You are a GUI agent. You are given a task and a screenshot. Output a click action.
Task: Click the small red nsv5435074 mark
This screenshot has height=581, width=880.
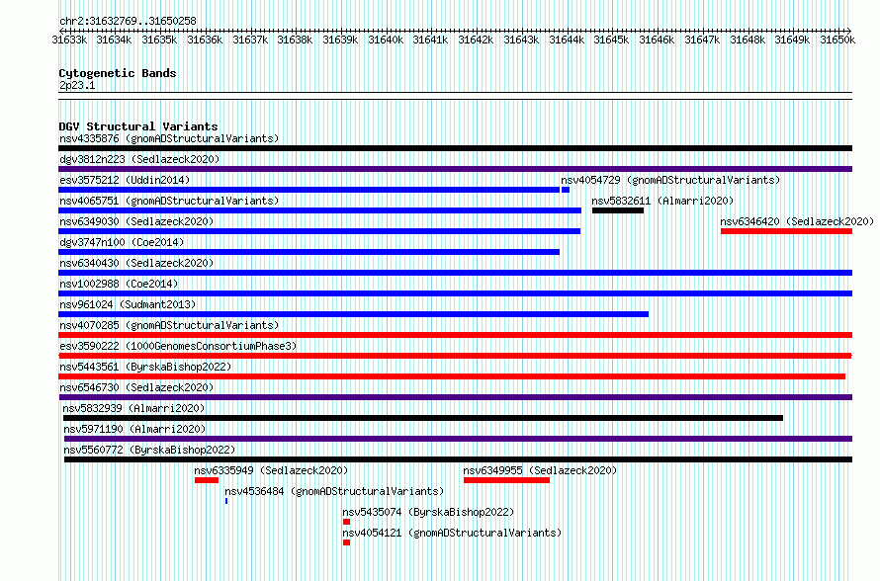click(346, 522)
